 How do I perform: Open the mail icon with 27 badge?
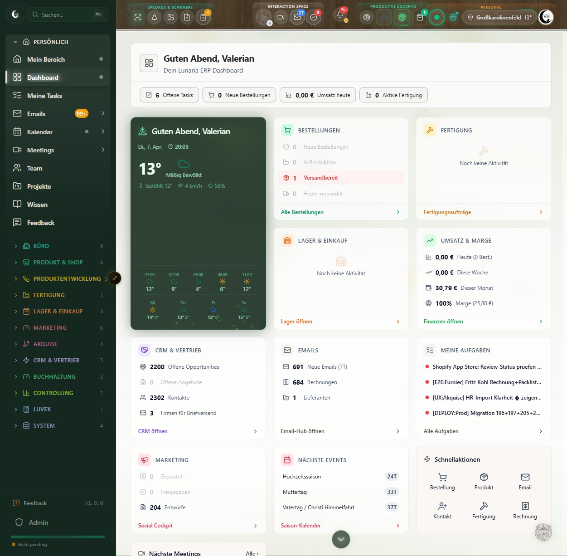[x=297, y=17]
